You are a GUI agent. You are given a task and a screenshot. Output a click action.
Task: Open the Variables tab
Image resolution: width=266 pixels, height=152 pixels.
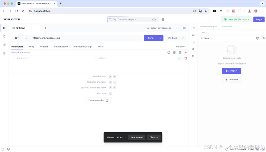click(x=181, y=46)
